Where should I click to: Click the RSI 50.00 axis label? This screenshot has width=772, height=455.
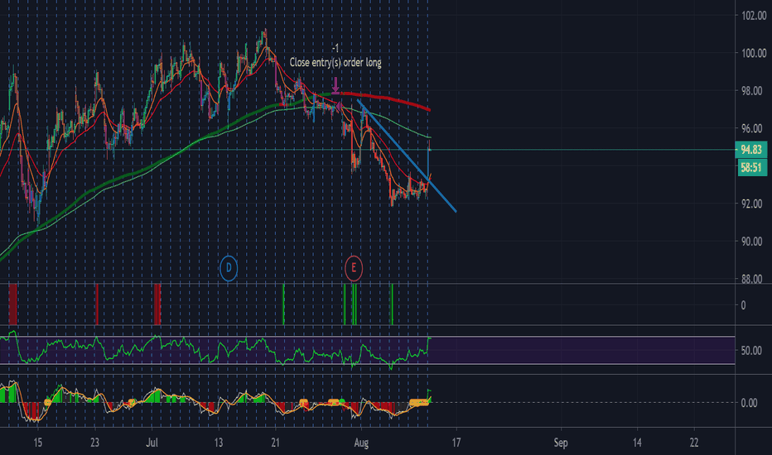point(752,351)
